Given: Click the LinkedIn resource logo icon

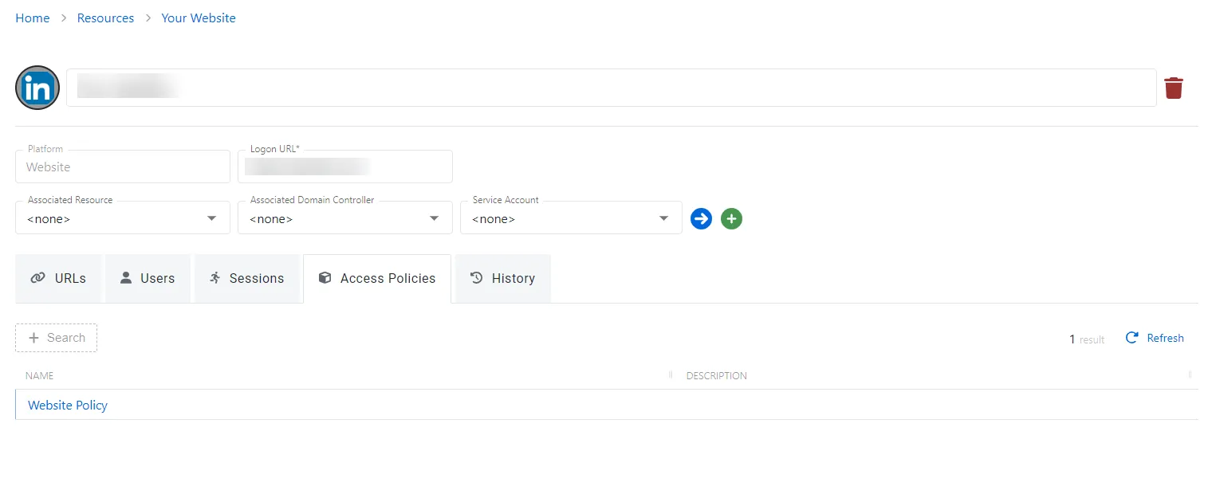Looking at the screenshot, I should [37, 88].
